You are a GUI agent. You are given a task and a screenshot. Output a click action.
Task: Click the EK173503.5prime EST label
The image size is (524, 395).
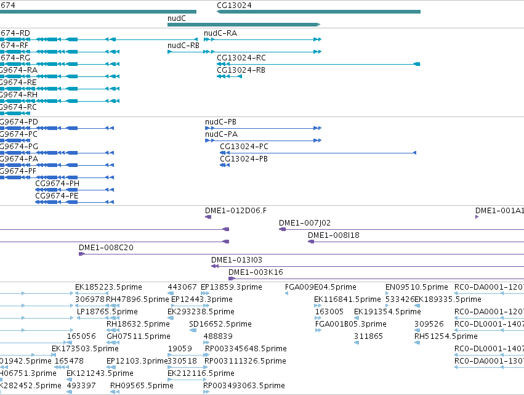(85, 349)
